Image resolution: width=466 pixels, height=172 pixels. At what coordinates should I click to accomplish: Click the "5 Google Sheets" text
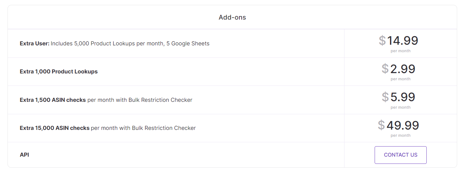click(188, 43)
